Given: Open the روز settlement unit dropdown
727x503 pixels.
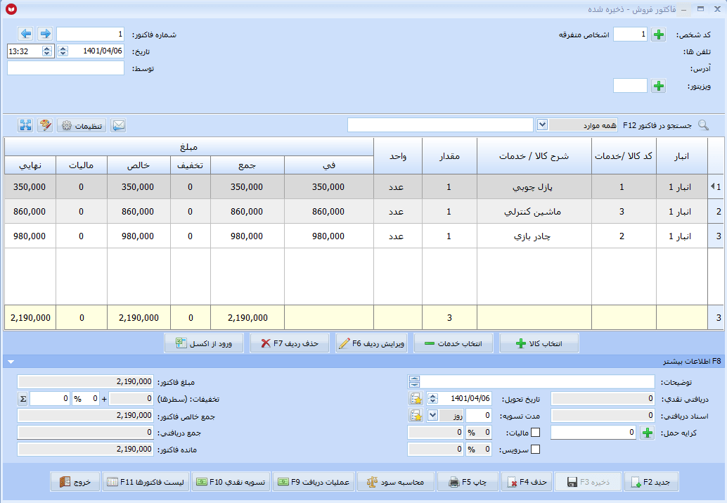Looking at the screenshot, I should [432, 415].
